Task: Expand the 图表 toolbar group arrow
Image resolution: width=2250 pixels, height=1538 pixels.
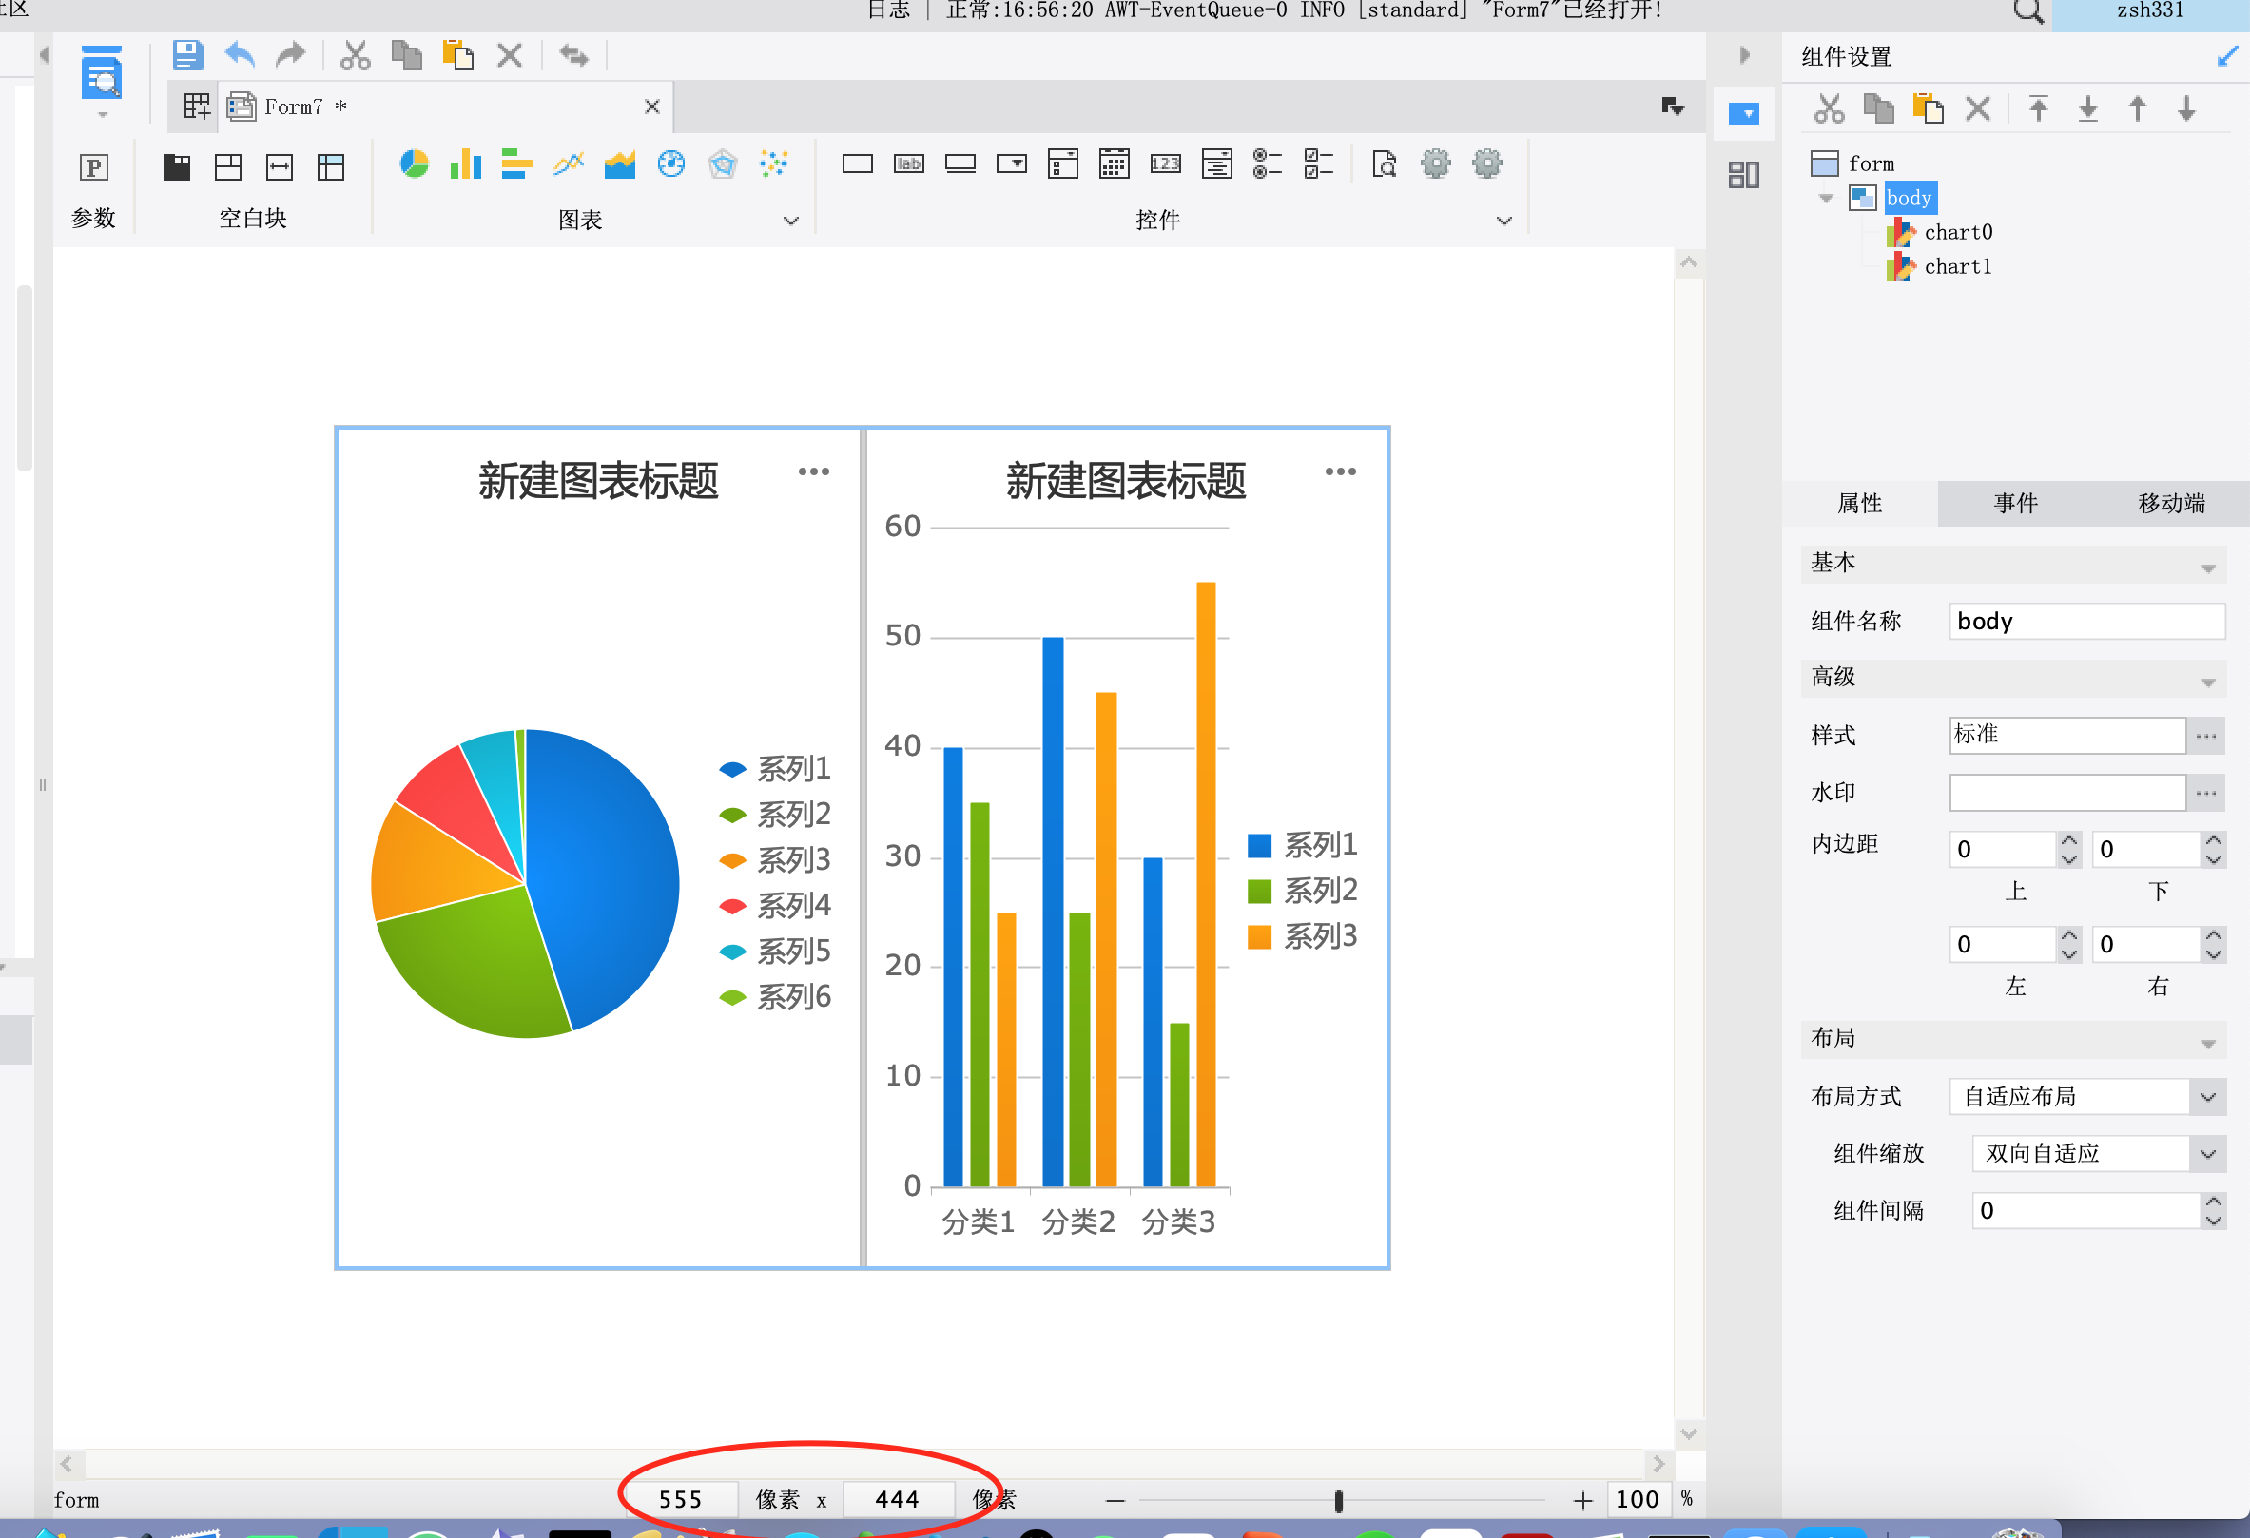Action: point(791,221)
